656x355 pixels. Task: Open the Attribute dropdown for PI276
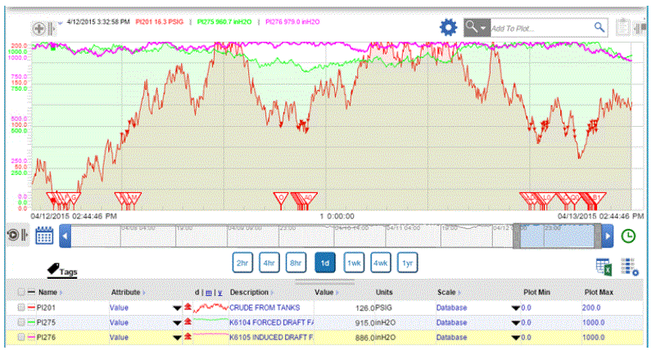coord(177,338)
